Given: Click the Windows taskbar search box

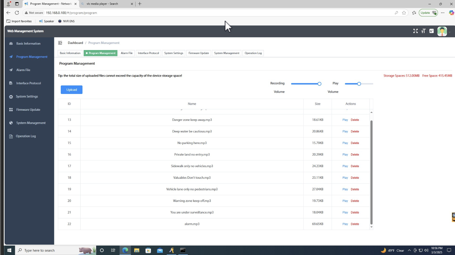Looking at the screenshot, I should pyautogui.click(x=55, y=250).
